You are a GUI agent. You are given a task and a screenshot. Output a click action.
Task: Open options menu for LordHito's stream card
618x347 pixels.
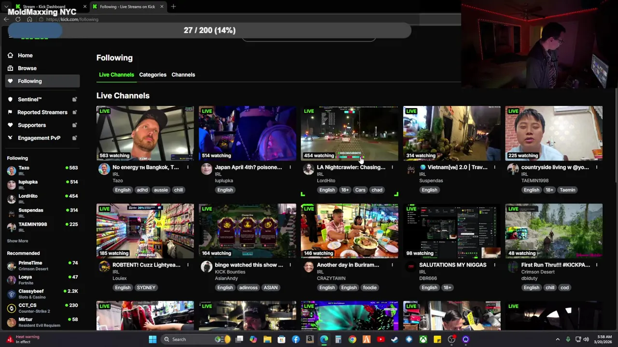(392, 167)
